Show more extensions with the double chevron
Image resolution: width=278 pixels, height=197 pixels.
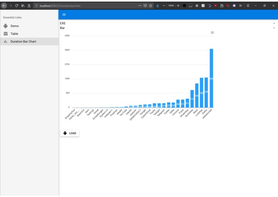(x=240, y=6)
